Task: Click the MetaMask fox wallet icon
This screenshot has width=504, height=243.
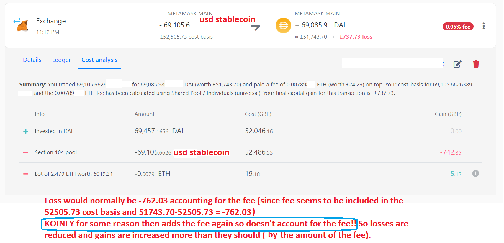Action: [22, 26]
